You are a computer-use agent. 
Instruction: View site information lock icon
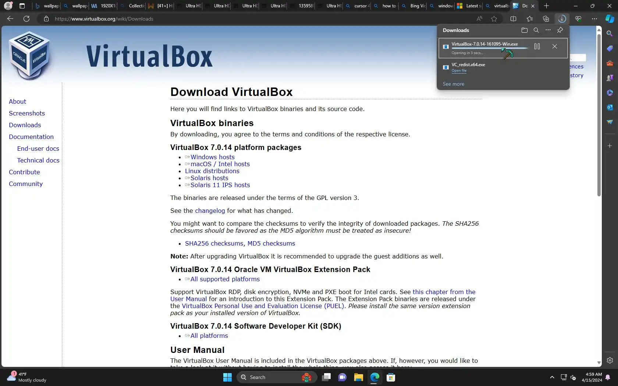[46, 19]
